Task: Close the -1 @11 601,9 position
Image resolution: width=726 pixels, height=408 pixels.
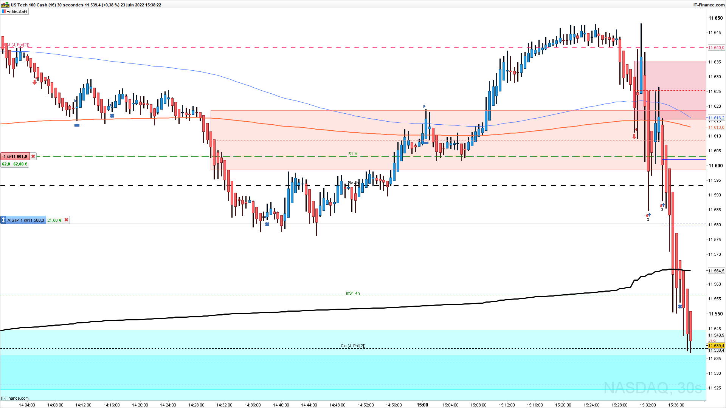Action: click(33, 156)
